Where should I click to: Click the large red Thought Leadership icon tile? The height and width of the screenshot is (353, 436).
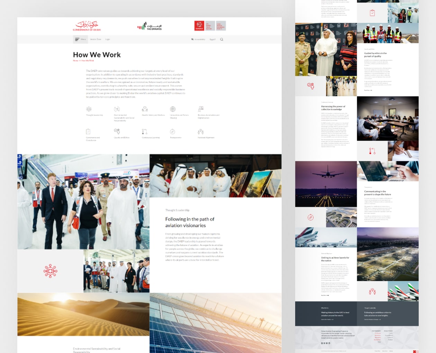point(50,271)
